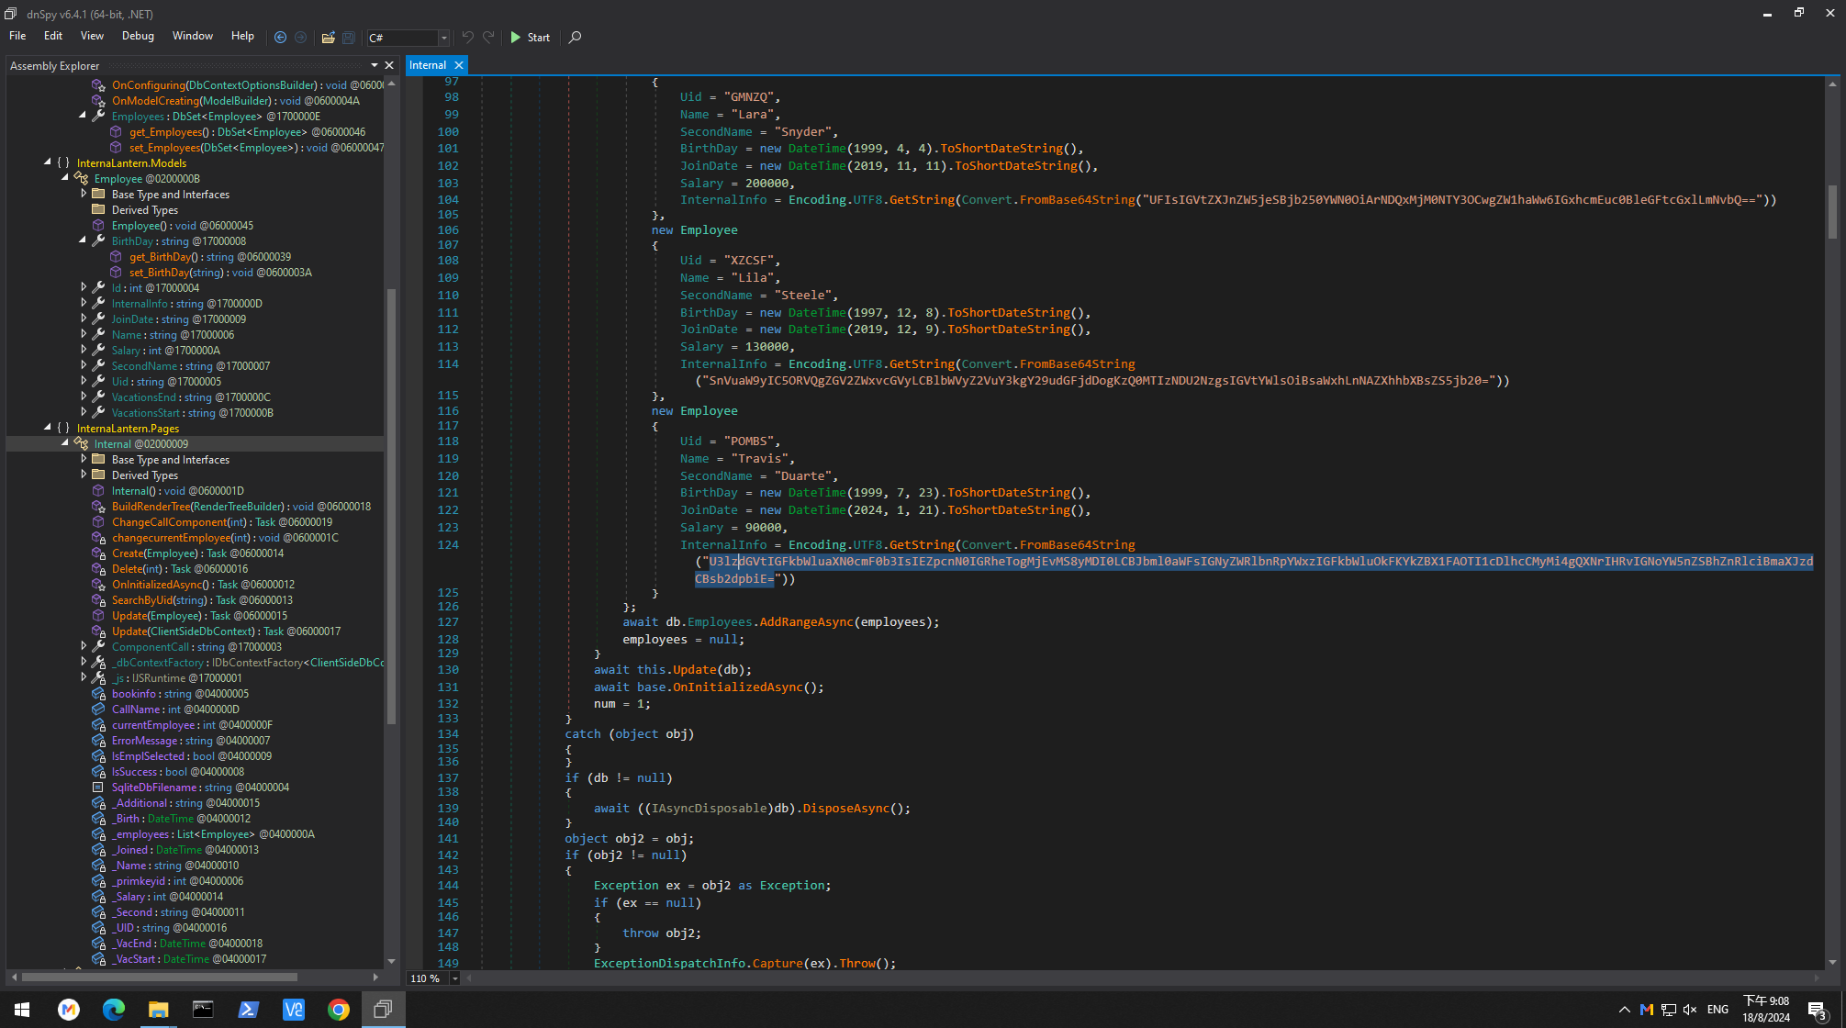The height and width of the screenshot is (1028, 1846).
Task: Expand the ComponentCall property node
Action: click(x=83, y=646)
